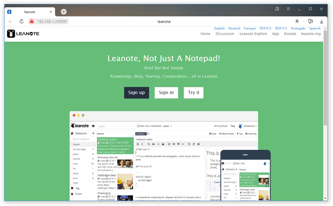Click the Sign in button
333x206 pixels.
point(166,92)
